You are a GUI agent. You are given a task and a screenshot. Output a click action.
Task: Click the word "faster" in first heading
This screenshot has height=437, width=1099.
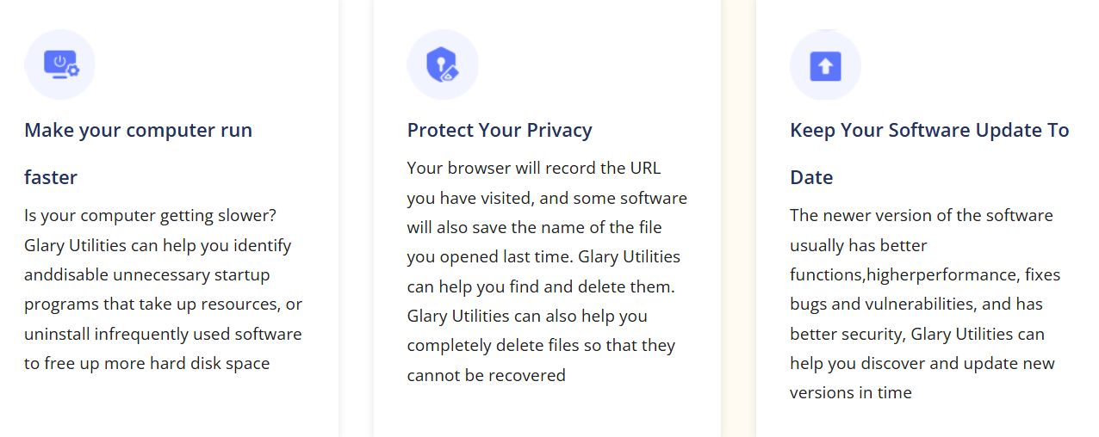pyautogui.click(x=51, y=177)
